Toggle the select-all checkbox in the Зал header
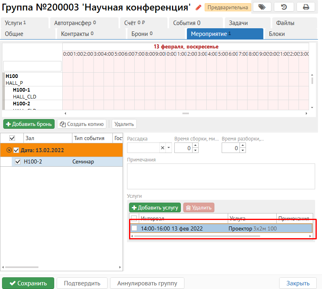 click(x=12, y=138)
